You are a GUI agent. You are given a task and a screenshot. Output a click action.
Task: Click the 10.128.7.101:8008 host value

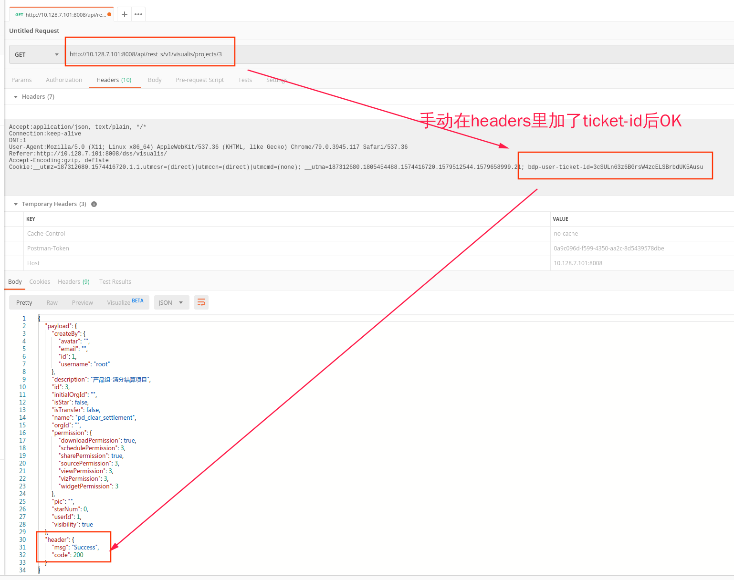coord(578,263)
